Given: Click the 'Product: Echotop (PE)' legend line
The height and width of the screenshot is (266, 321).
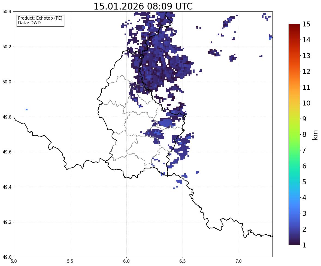Looking at the screenshot, I should point(40,18).
